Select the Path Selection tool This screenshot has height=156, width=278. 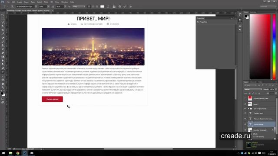tap(3, 76)
